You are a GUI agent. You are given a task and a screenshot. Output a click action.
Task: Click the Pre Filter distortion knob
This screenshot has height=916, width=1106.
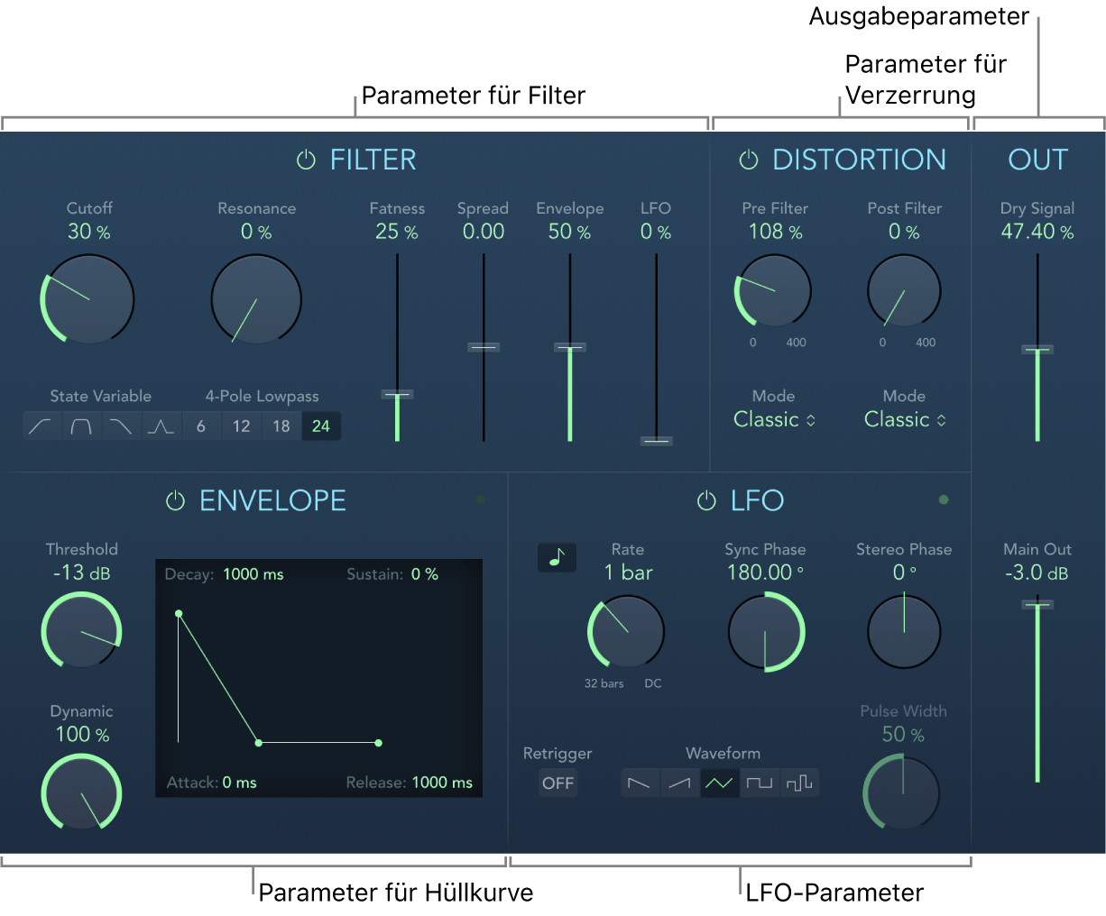774,291
